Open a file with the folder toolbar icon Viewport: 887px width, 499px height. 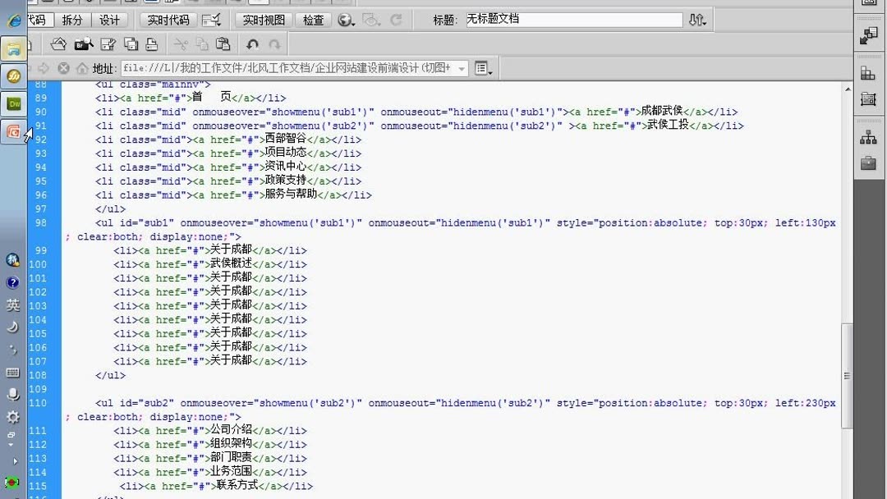click(x=57, y=45)
